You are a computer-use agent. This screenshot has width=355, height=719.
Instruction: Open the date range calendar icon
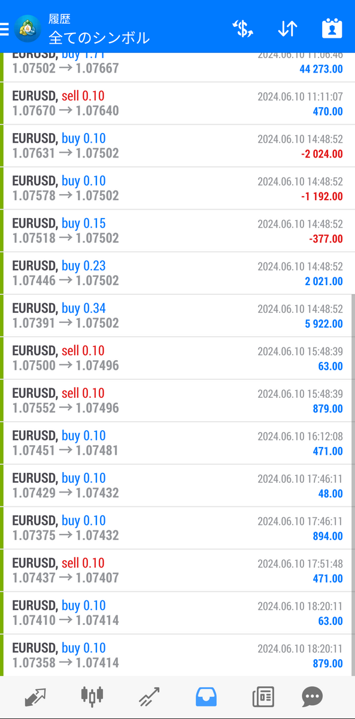(331, 28)
